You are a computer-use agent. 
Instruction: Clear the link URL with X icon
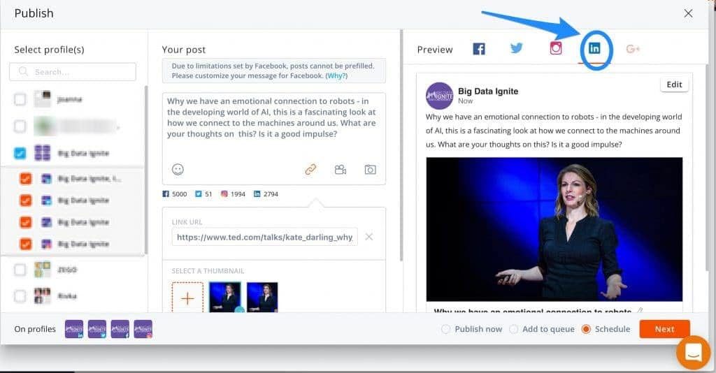pyautogui.click(x=369, y=237)
